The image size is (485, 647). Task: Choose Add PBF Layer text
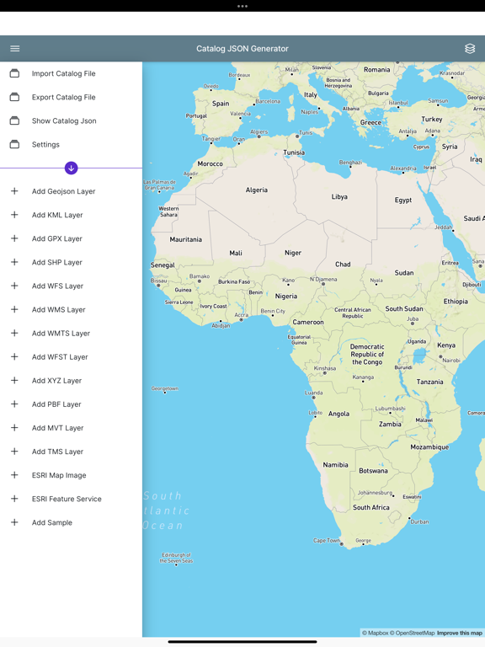click(x=56, y=404)
